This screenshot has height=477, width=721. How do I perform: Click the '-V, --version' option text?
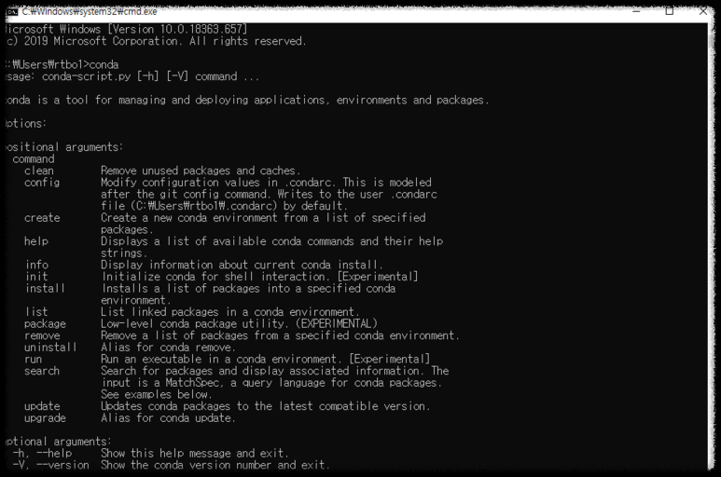51,465
